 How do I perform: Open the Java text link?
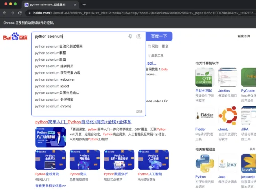pos(222,177)
